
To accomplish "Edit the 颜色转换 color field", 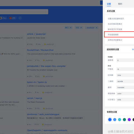I will click(x=125, y=94).
